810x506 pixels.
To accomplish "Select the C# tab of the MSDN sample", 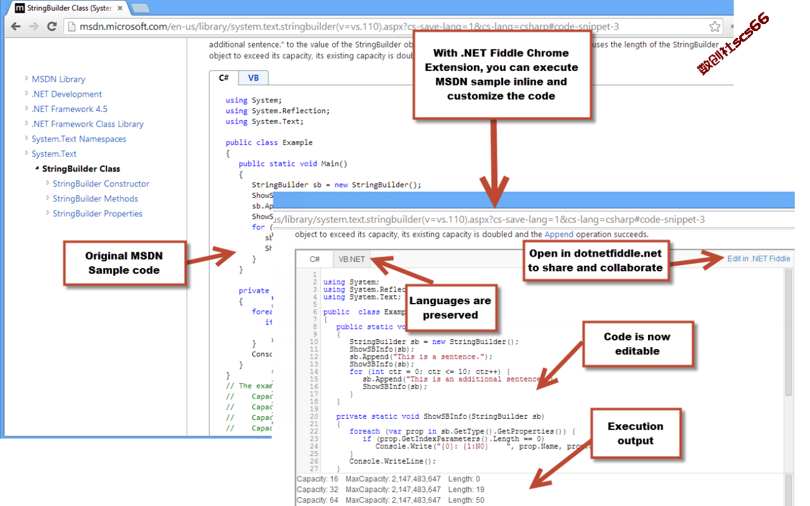I will (x=224, y=78).
